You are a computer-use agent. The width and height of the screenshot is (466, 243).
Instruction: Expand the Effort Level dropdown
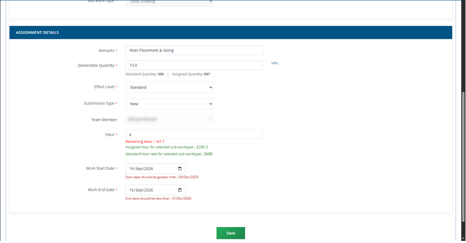click(169, 87)
